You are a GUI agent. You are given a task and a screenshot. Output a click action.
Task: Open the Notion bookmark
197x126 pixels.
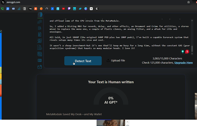tap(25, 9)
